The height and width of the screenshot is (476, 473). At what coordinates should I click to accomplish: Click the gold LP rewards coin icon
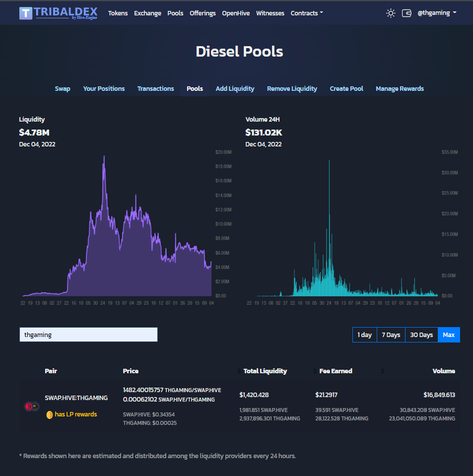pos(50,414)
